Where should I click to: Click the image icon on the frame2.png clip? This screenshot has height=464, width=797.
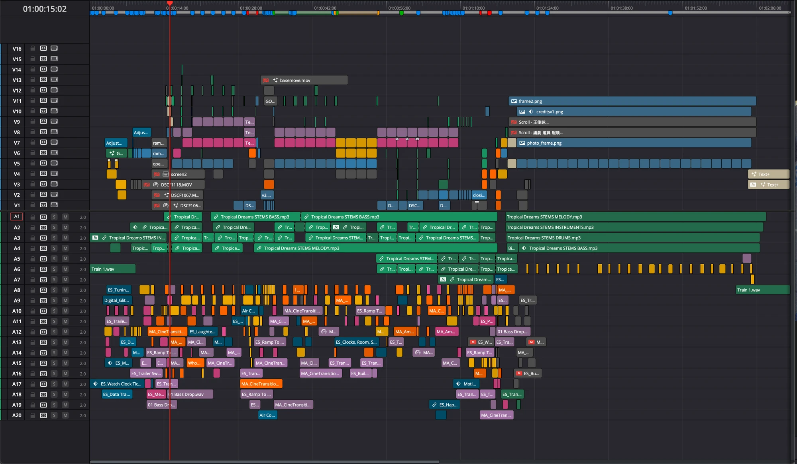pos(514,101)
